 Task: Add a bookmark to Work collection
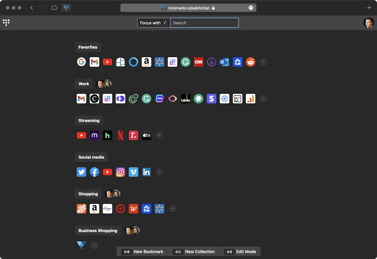[x=264, y=99]
